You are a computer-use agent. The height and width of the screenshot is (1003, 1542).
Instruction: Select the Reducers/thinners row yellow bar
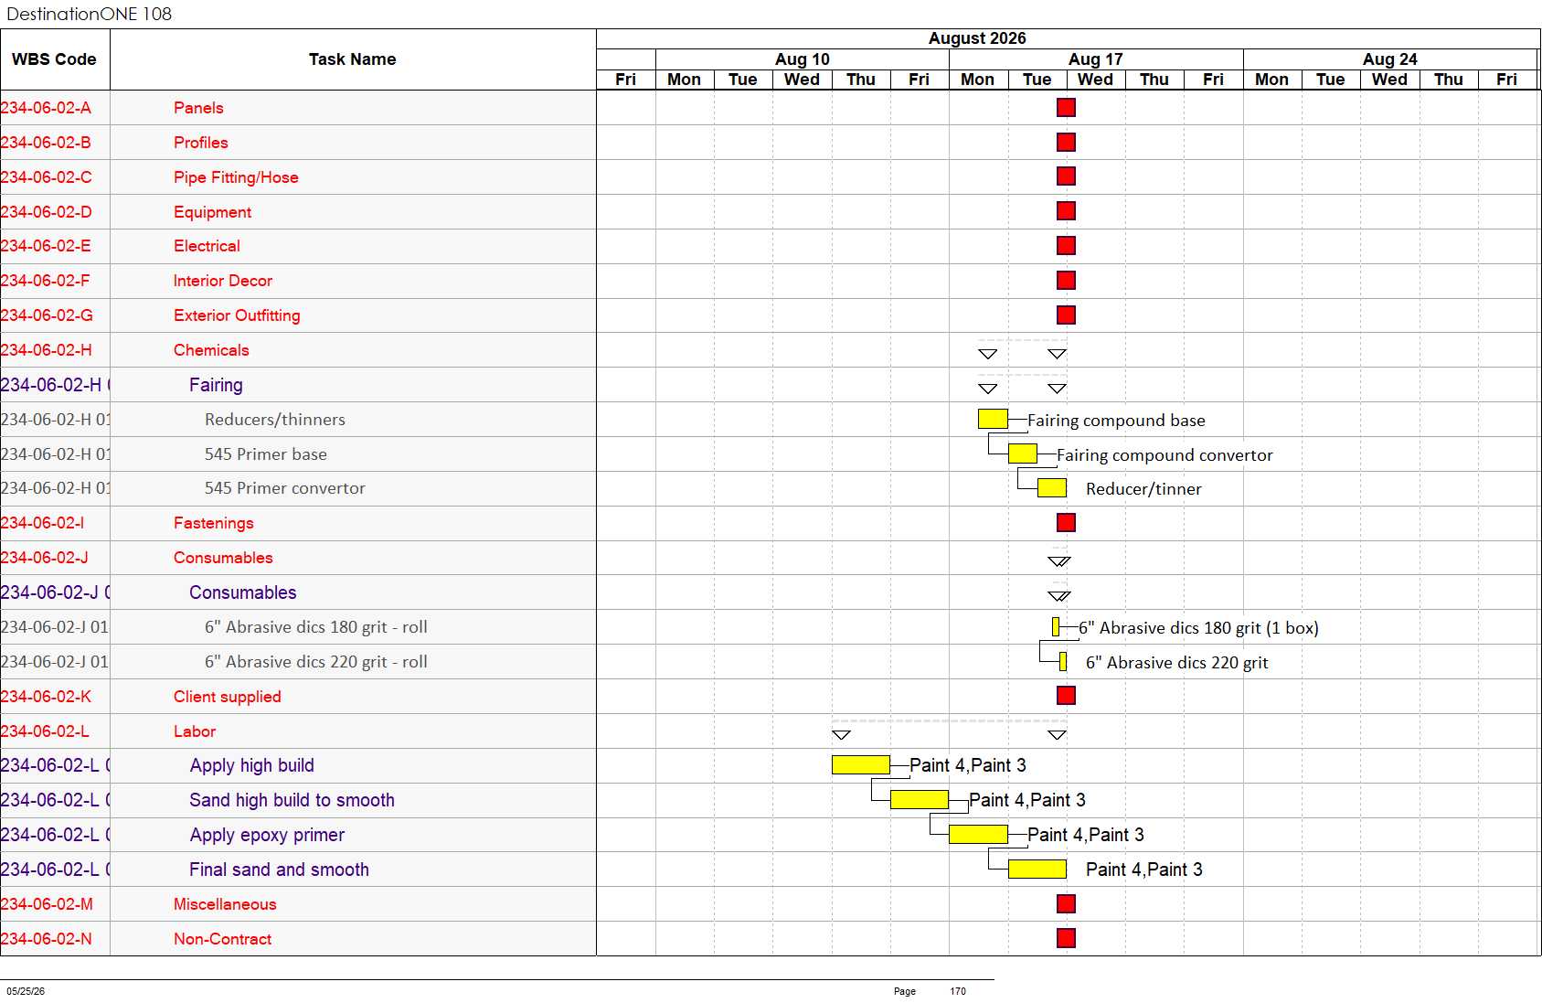(x=993, y=420)
